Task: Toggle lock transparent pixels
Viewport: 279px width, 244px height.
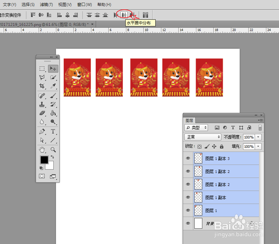Action: (199, 147)
